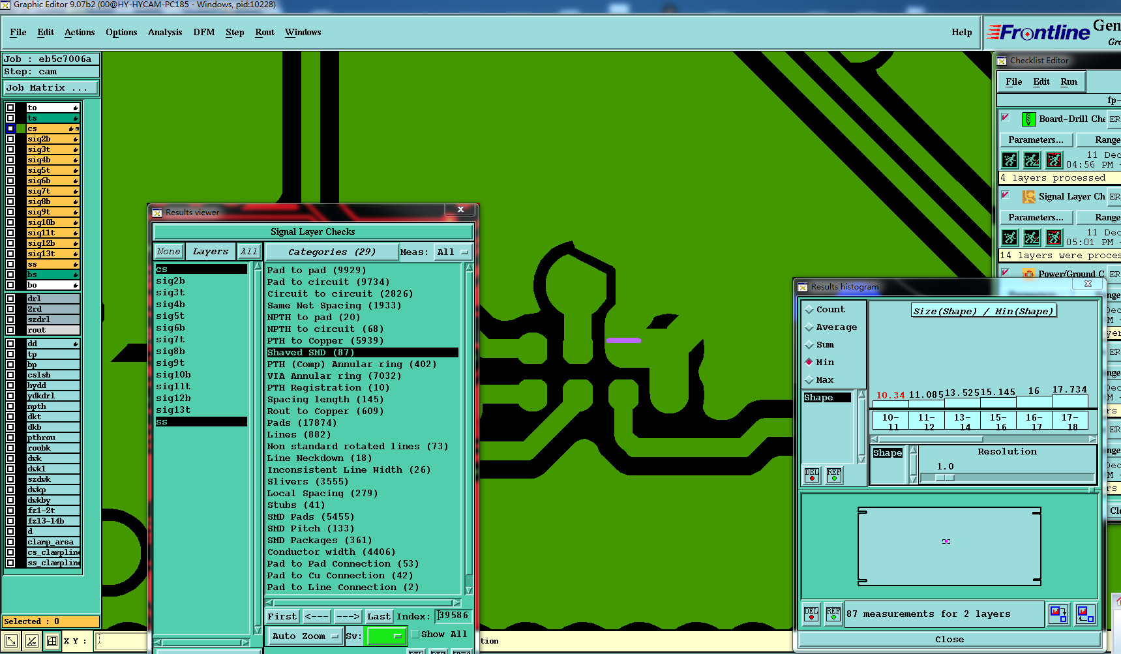Click histogram bar for 10-11 bin
The width and height of the screenshot is (1121, 654).
[890, 403]
